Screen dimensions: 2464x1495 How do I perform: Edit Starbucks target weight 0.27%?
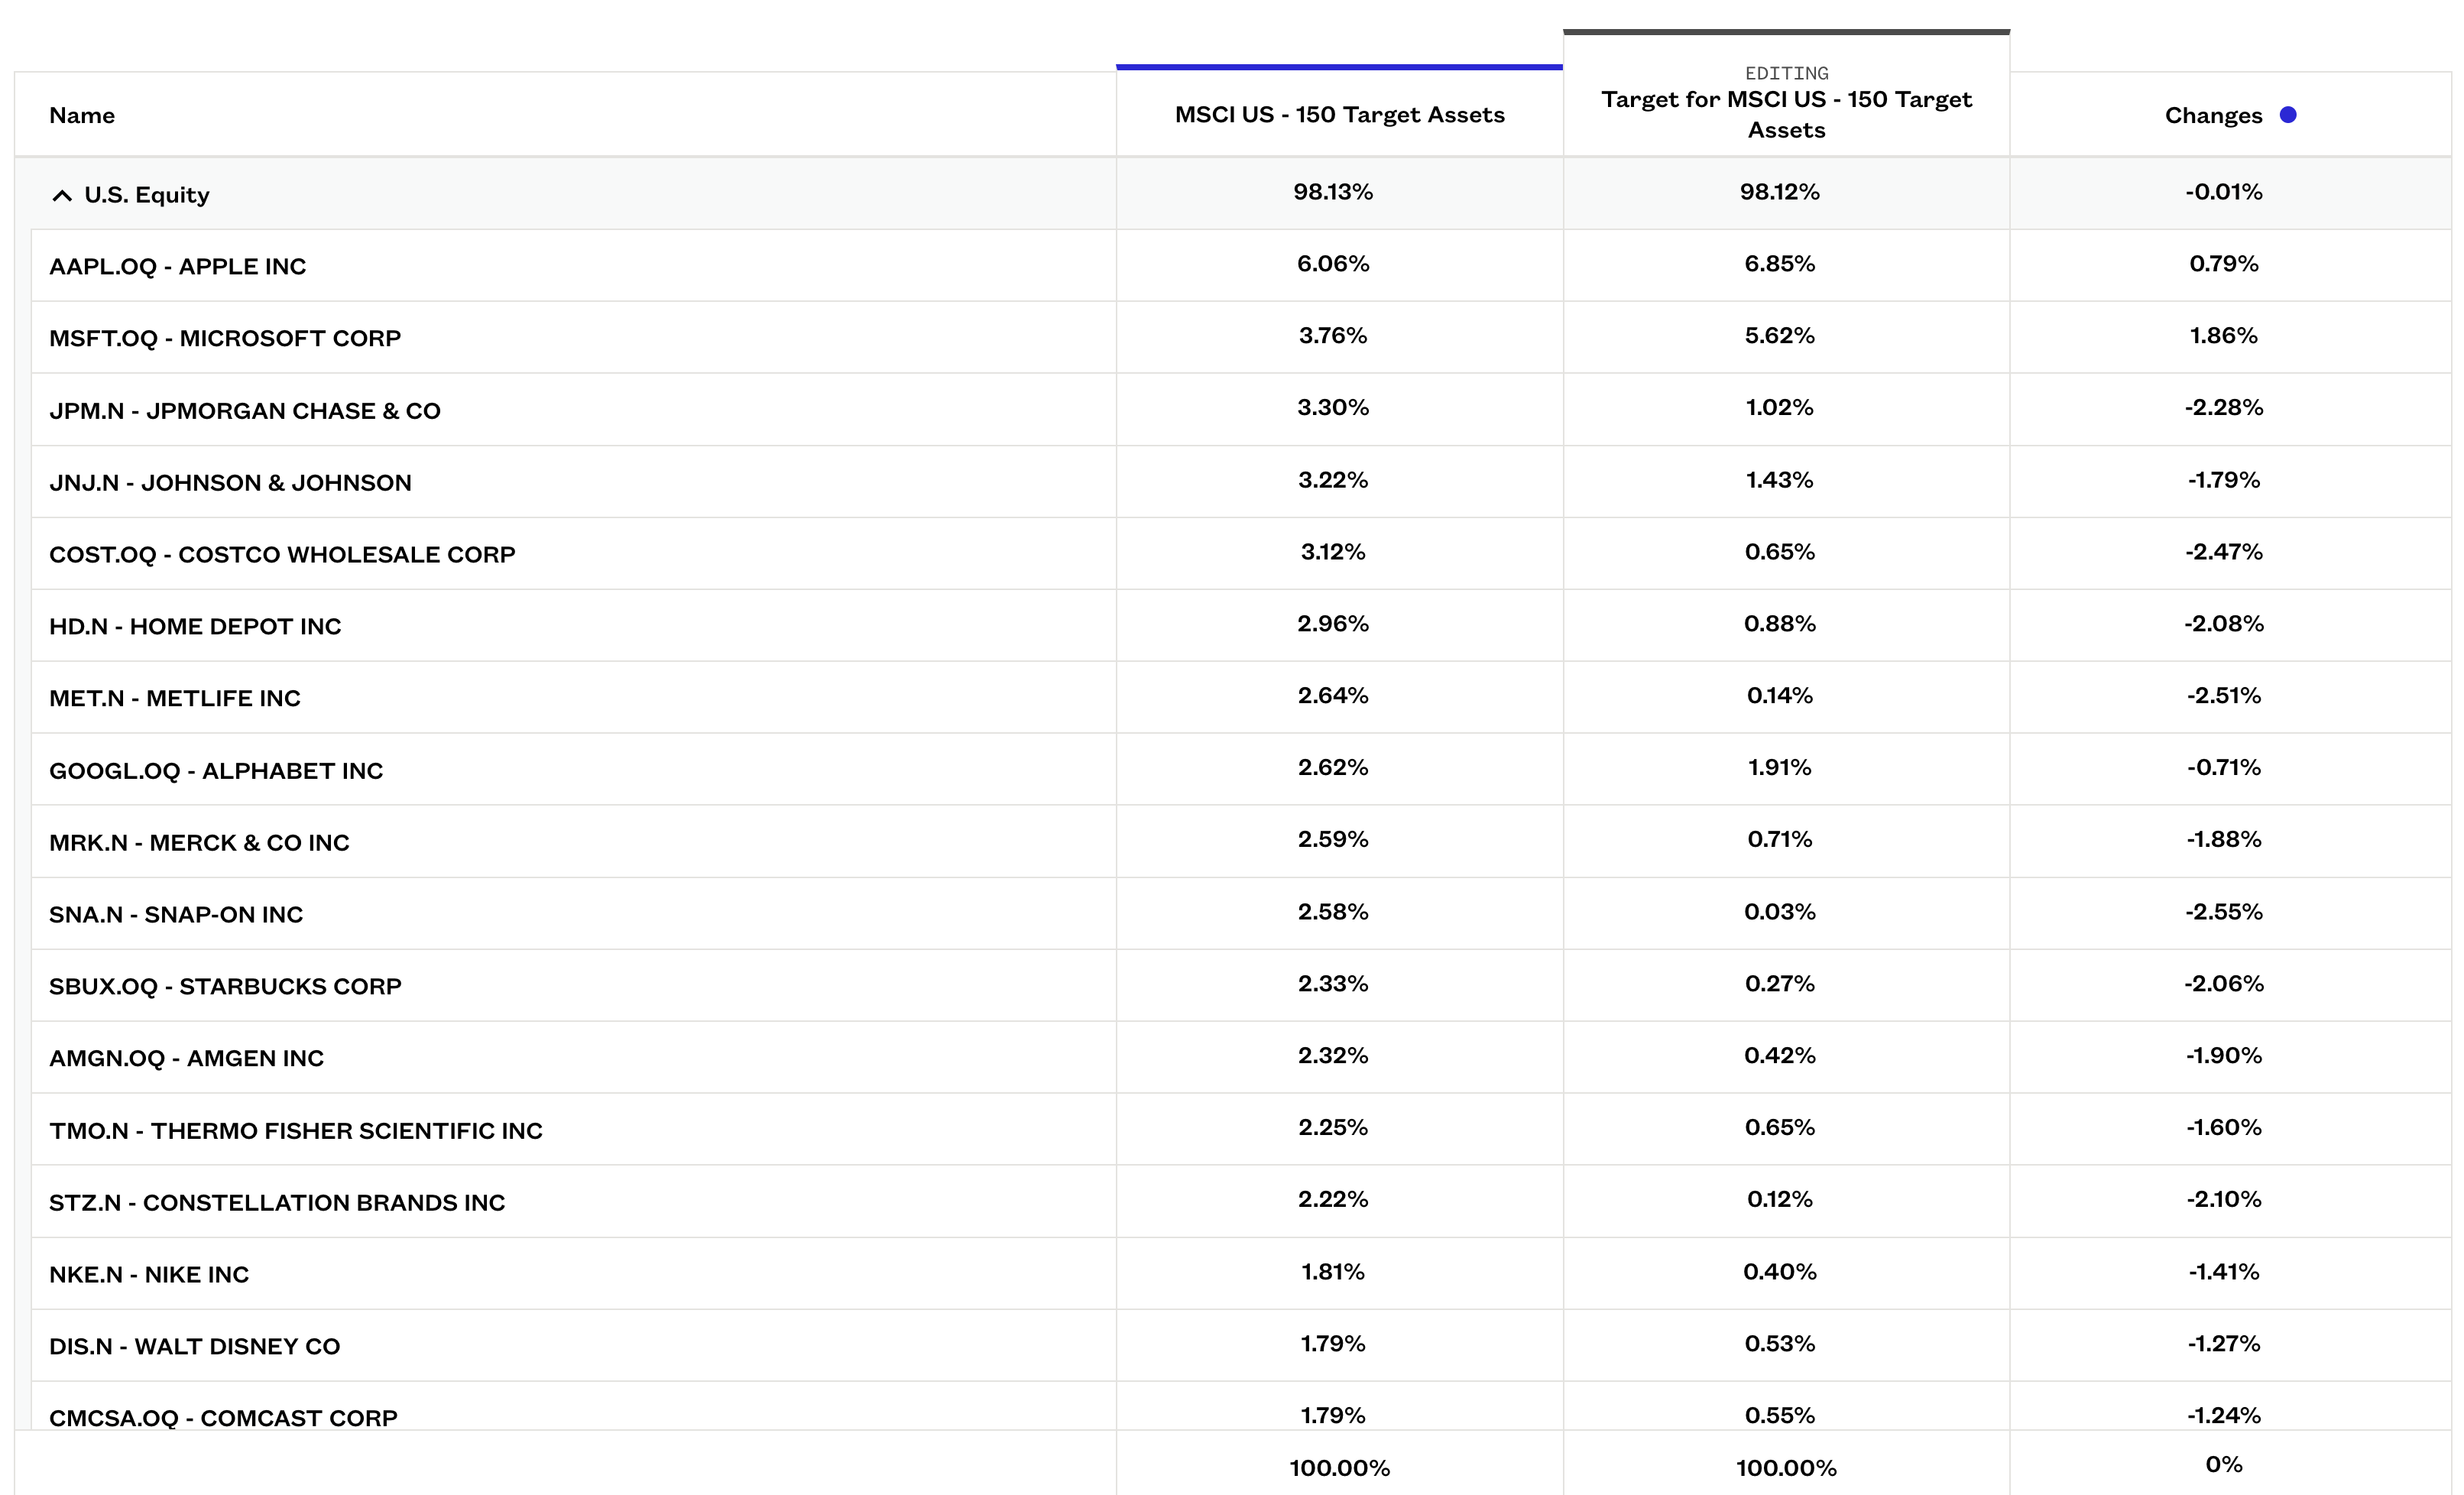point(1779,984)
